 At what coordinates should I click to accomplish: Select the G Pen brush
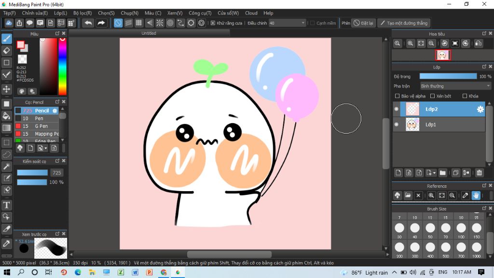pos(37,126)
